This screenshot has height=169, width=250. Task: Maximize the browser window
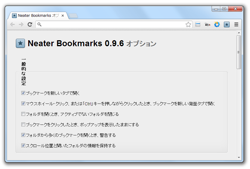pos(224,9)
